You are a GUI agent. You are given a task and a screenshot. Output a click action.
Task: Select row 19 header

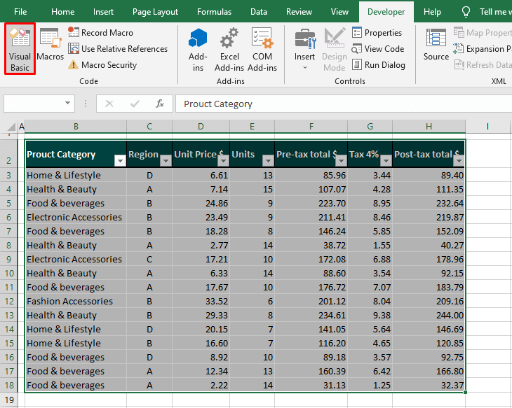(x=9, y=400)
